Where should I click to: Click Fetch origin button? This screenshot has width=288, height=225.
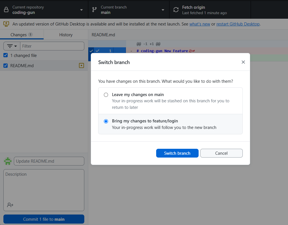210,10
